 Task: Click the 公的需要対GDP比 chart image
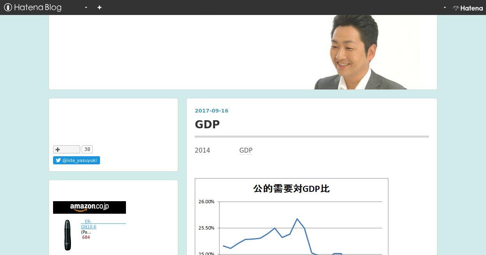292,217
